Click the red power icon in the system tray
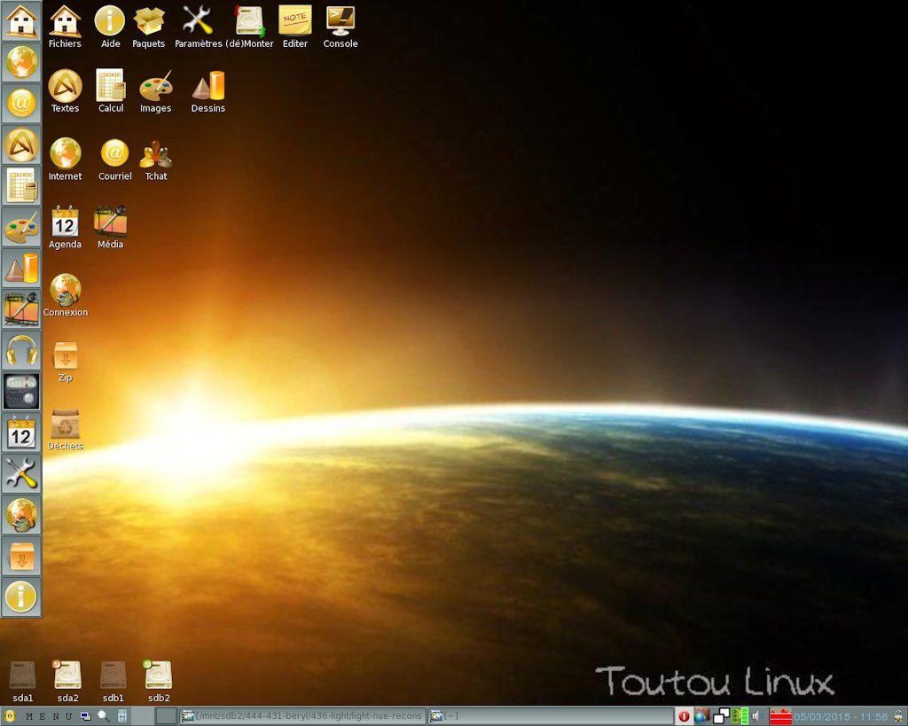This screenshot has width=908, height=726. coord(684,717)
